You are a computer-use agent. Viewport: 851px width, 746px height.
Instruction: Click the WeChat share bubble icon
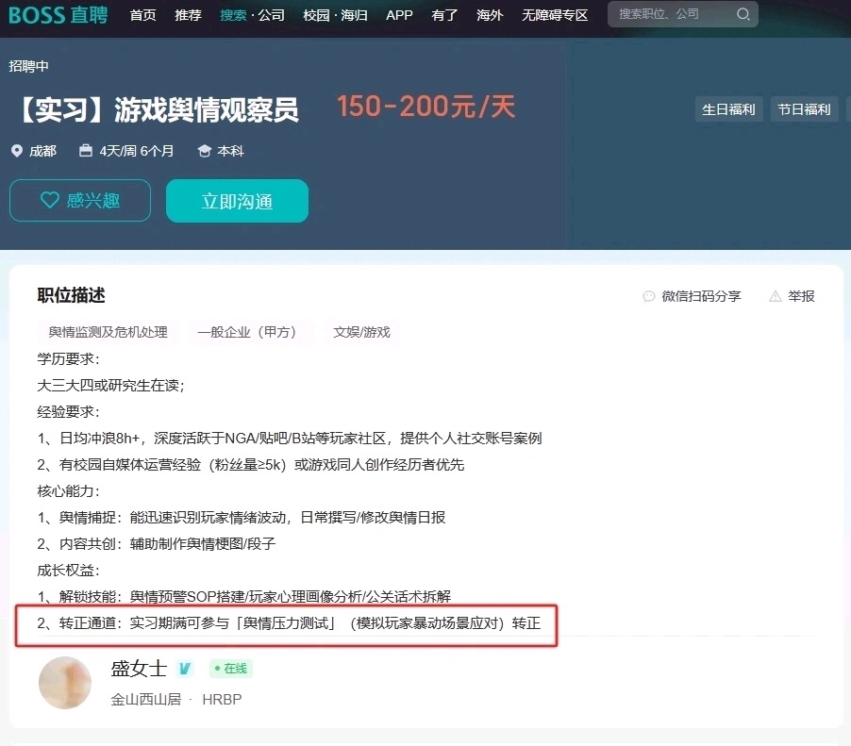tap(648, 296)
